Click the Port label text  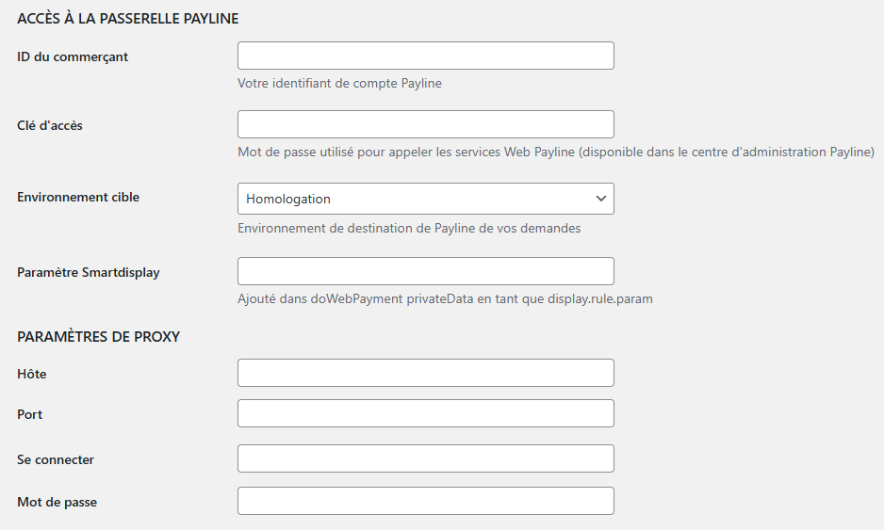(30, 414)
